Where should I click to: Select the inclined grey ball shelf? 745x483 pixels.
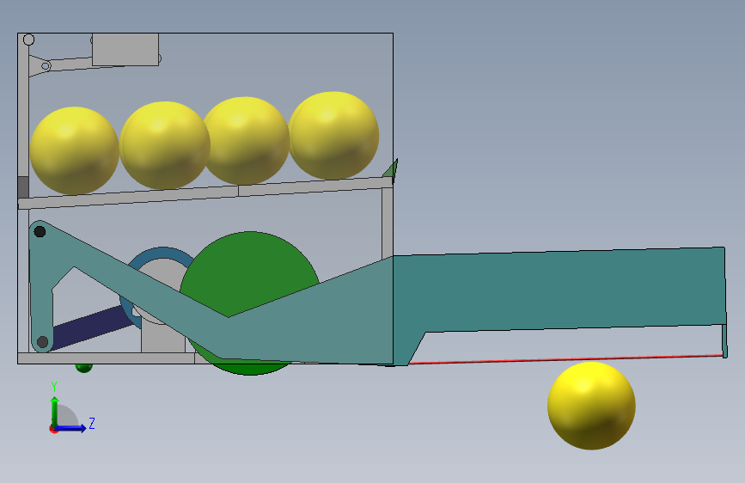pyautogui.click(x=205, y=193)
